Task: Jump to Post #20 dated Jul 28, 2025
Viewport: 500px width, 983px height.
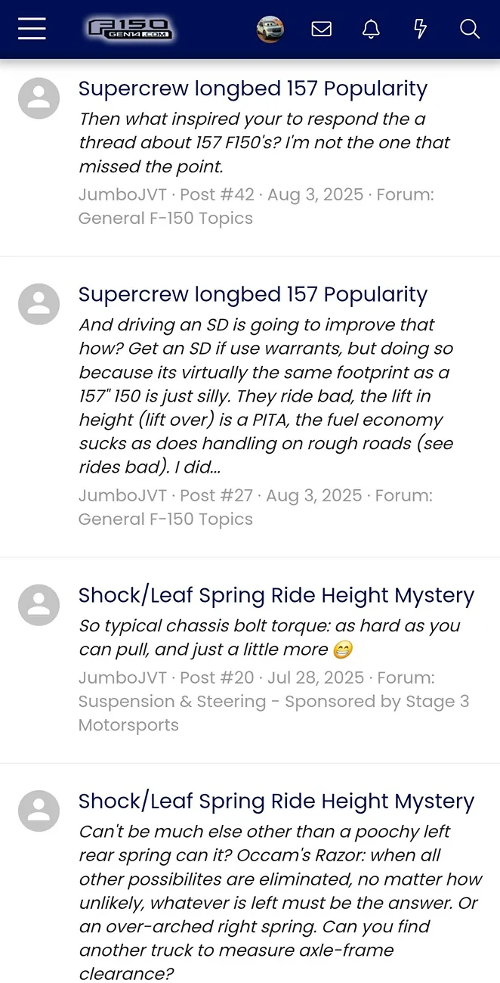Action: pyautogui.click(x=216, y=678)
